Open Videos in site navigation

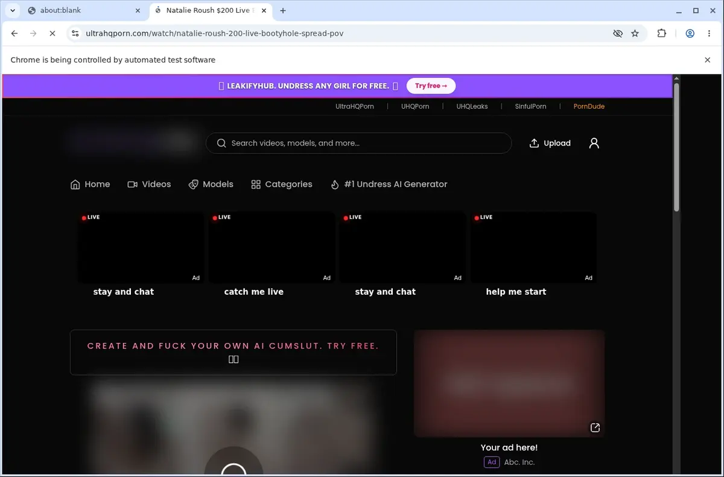coord(149,184)
